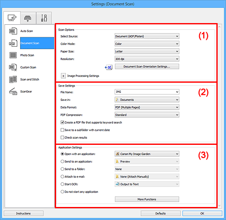226x220 pixels.
Task: Open the General Settings tools tab
Action: pyautogui.click(x=44, y=18)
